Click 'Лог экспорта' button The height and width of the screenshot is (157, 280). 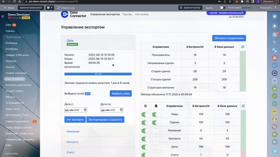(x=75, y=119)
